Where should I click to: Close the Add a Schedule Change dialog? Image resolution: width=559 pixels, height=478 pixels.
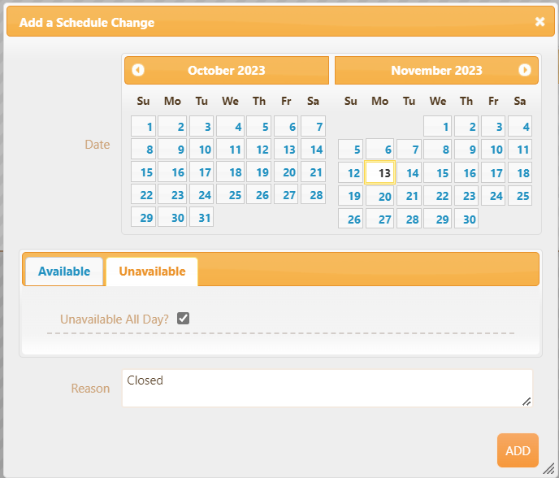(539, 22)
